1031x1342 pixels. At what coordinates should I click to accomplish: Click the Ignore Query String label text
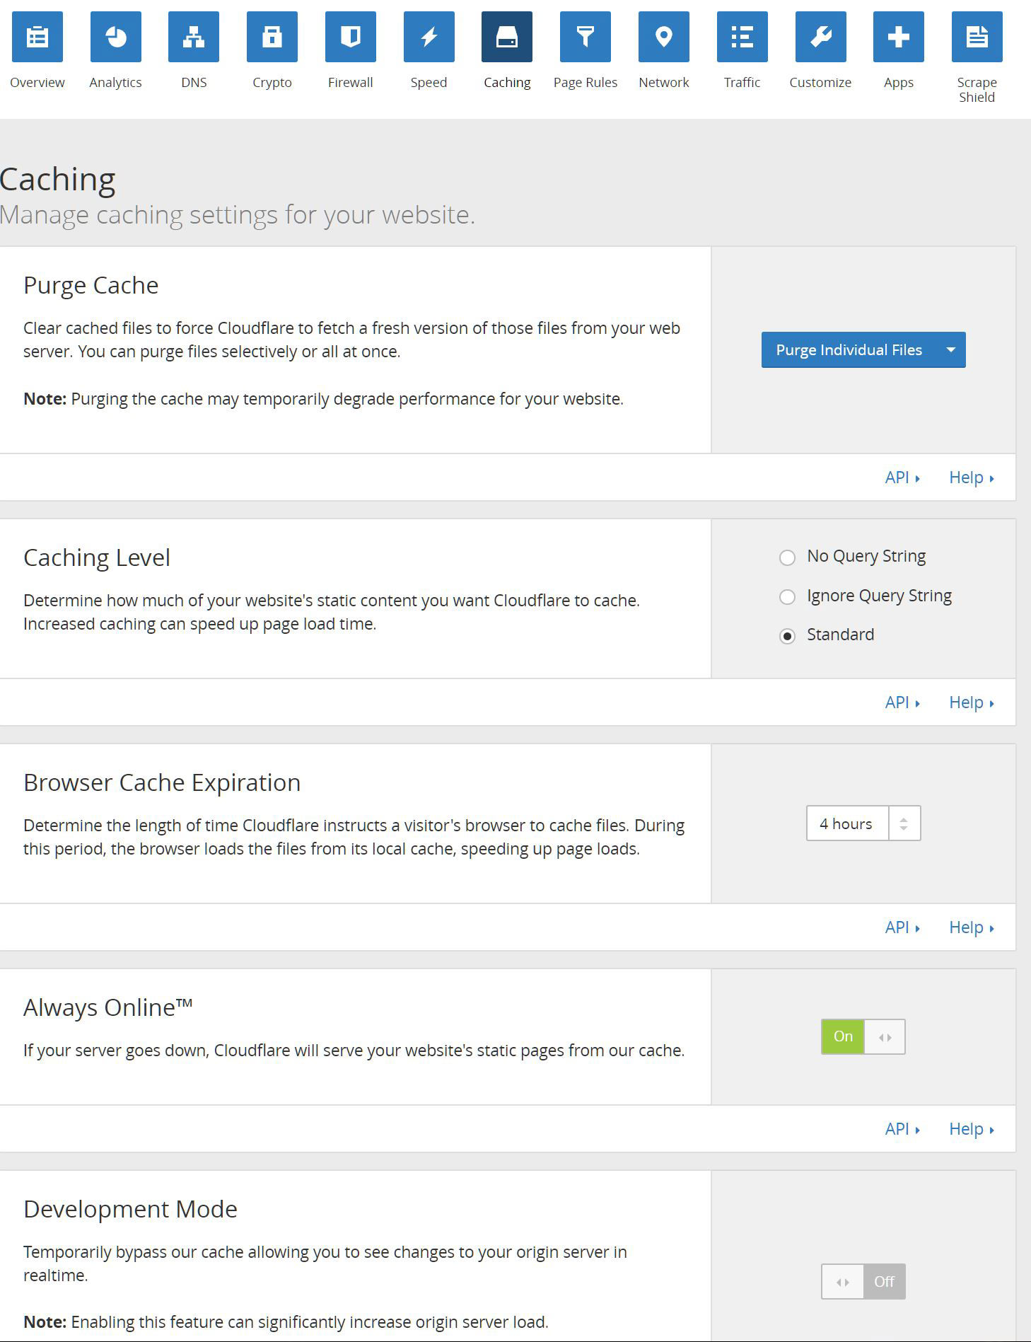tap(880, 596)
